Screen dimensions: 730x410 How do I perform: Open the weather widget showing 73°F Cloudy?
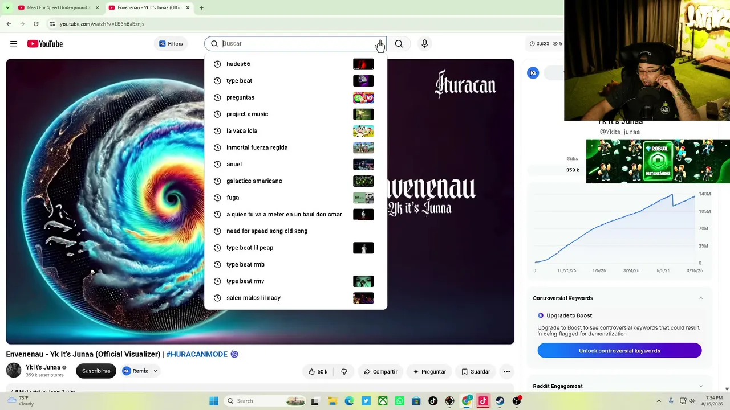20,401
